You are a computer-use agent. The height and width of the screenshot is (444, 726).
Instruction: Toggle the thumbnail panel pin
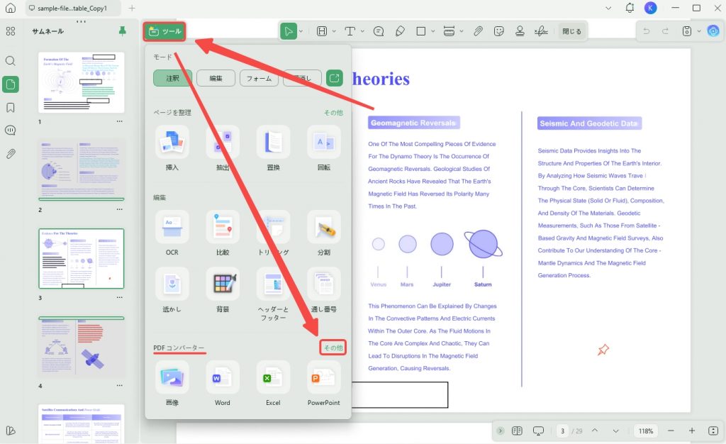tap(122, 31)
